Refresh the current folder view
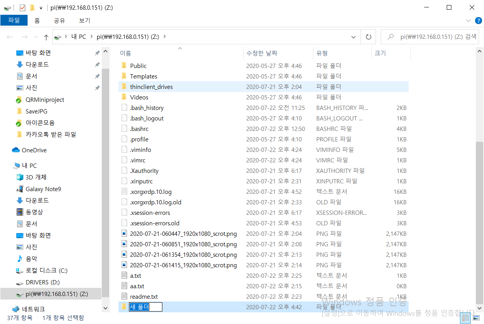Screen dimensions: 484x324 click(368, 37)
